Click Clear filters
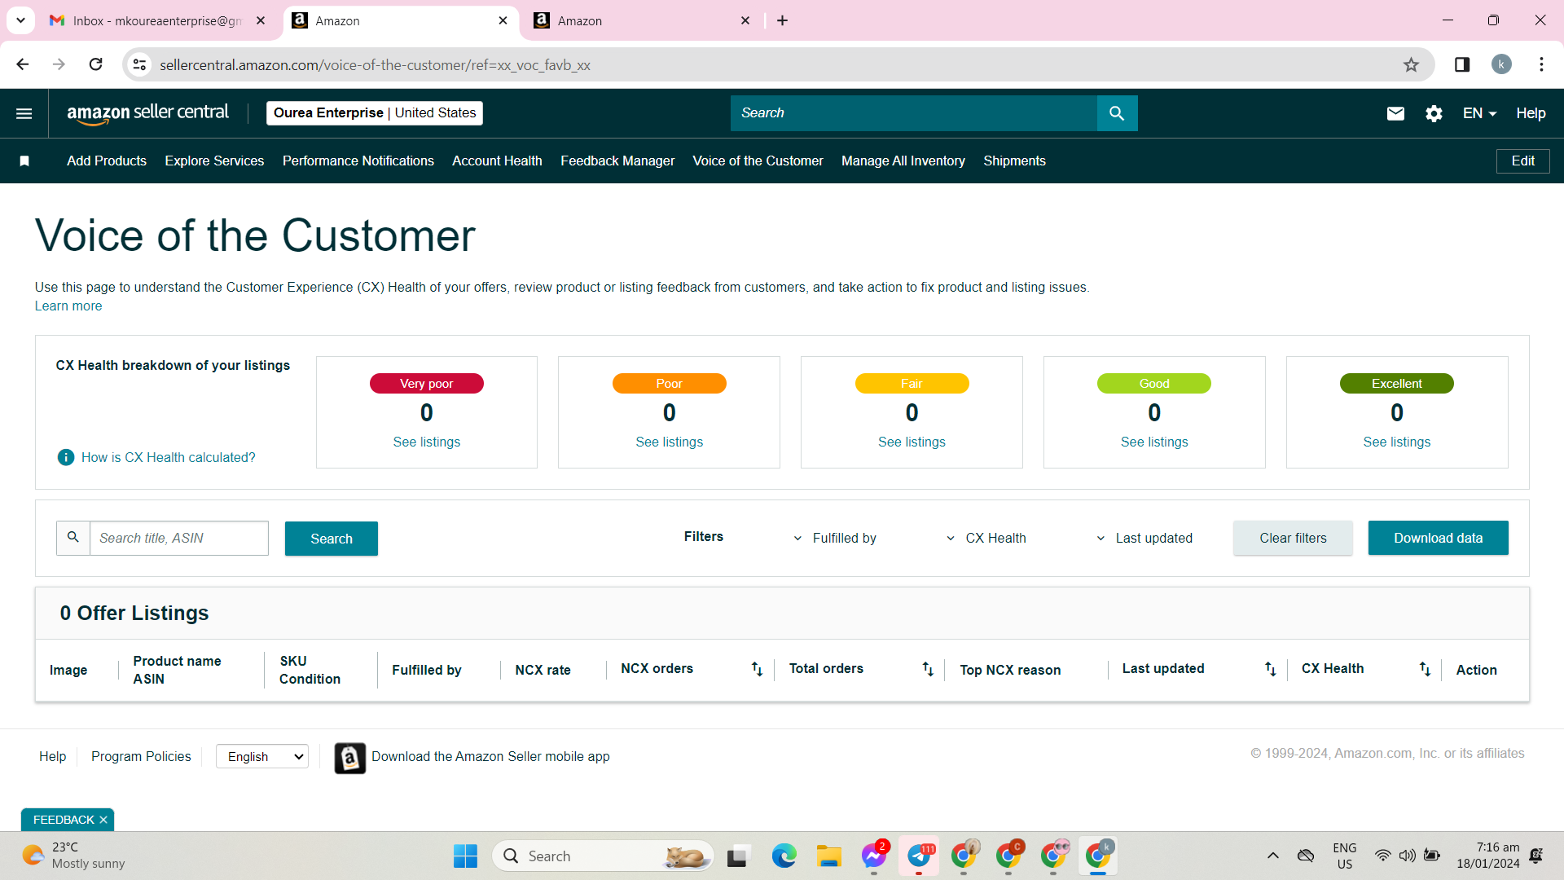This screenshot has height=880, width=1564. [1293, 538]
